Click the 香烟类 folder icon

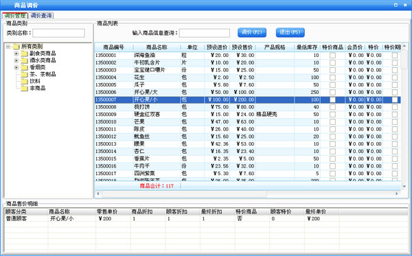coord(25,67)
